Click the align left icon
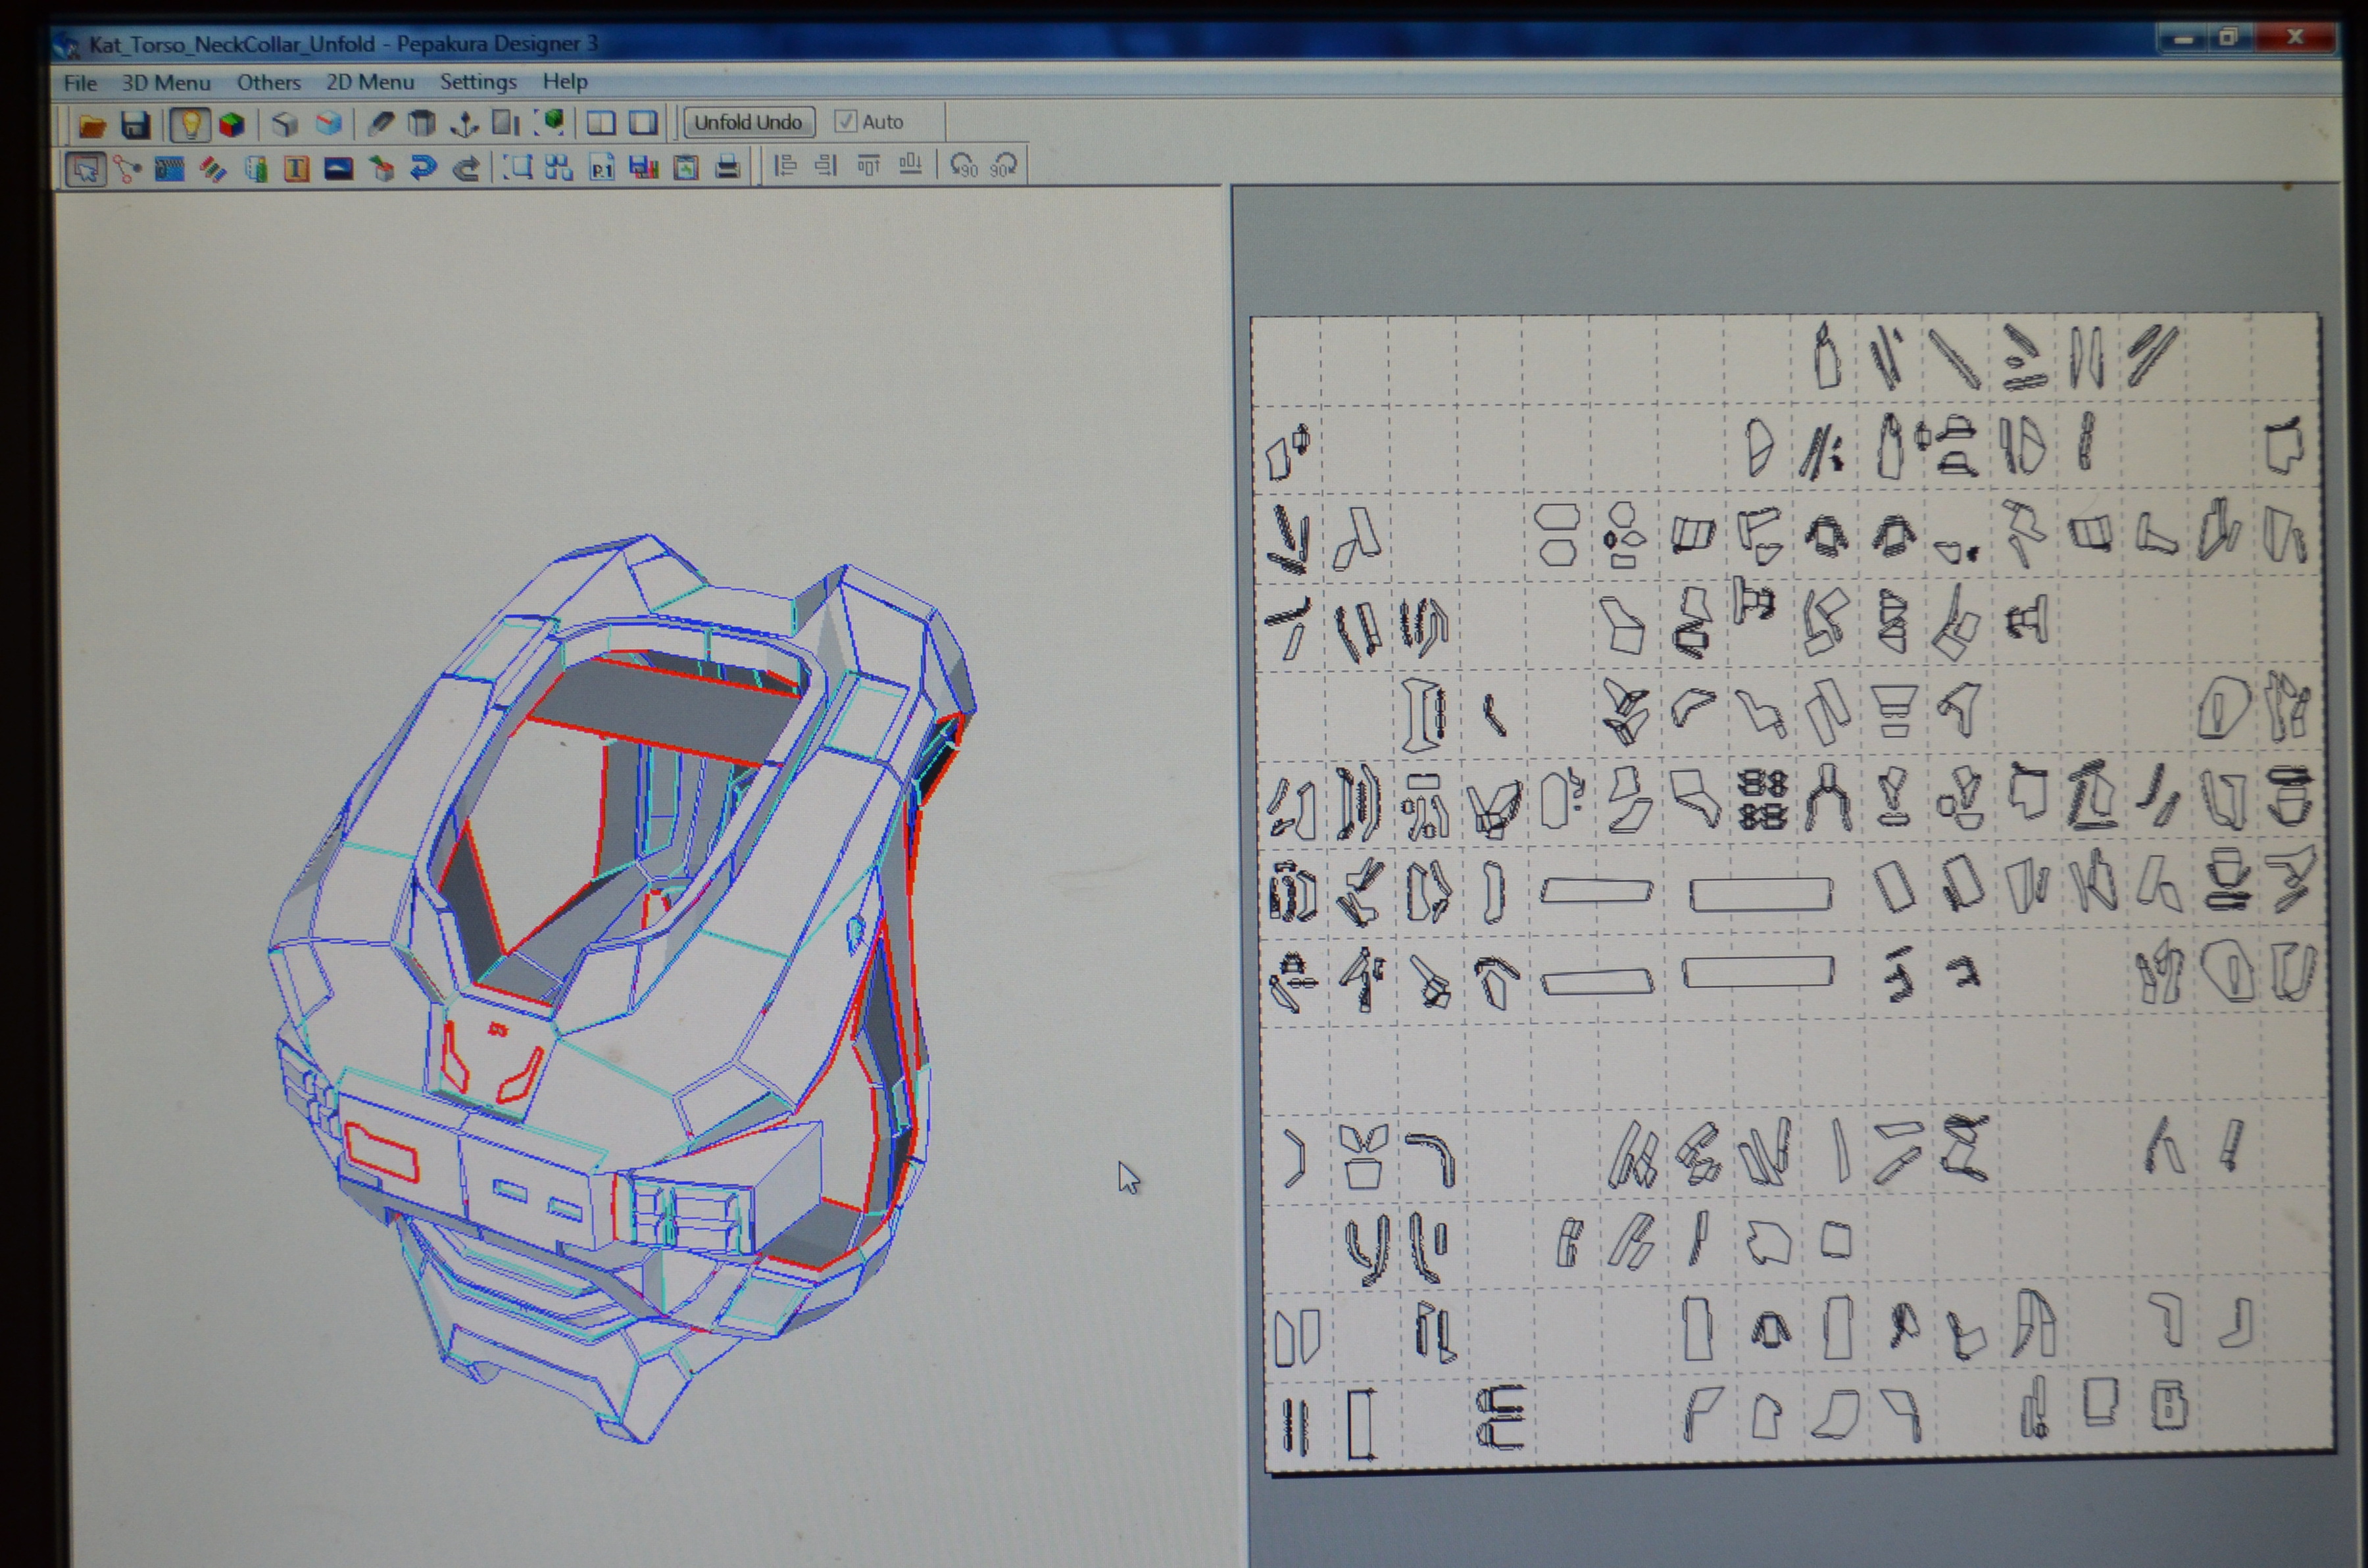Image resolution: width=2368 pixels, height=1568 pixels. pyautogui.click(x=786, y=166)
